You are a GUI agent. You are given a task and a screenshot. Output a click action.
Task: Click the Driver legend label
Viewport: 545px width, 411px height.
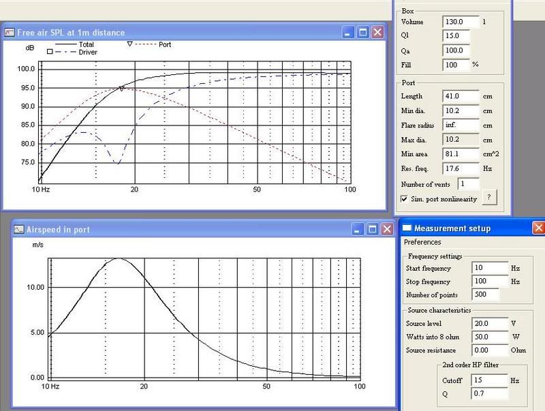[88, 52]
